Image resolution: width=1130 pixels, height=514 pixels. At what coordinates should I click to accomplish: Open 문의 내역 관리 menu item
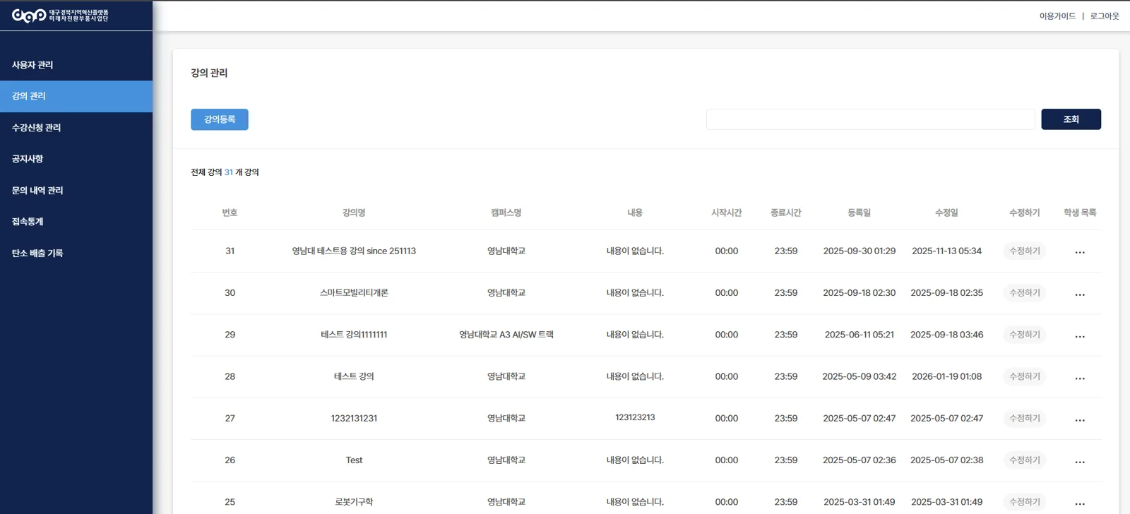pyautogui.click(x=76, y=191)
